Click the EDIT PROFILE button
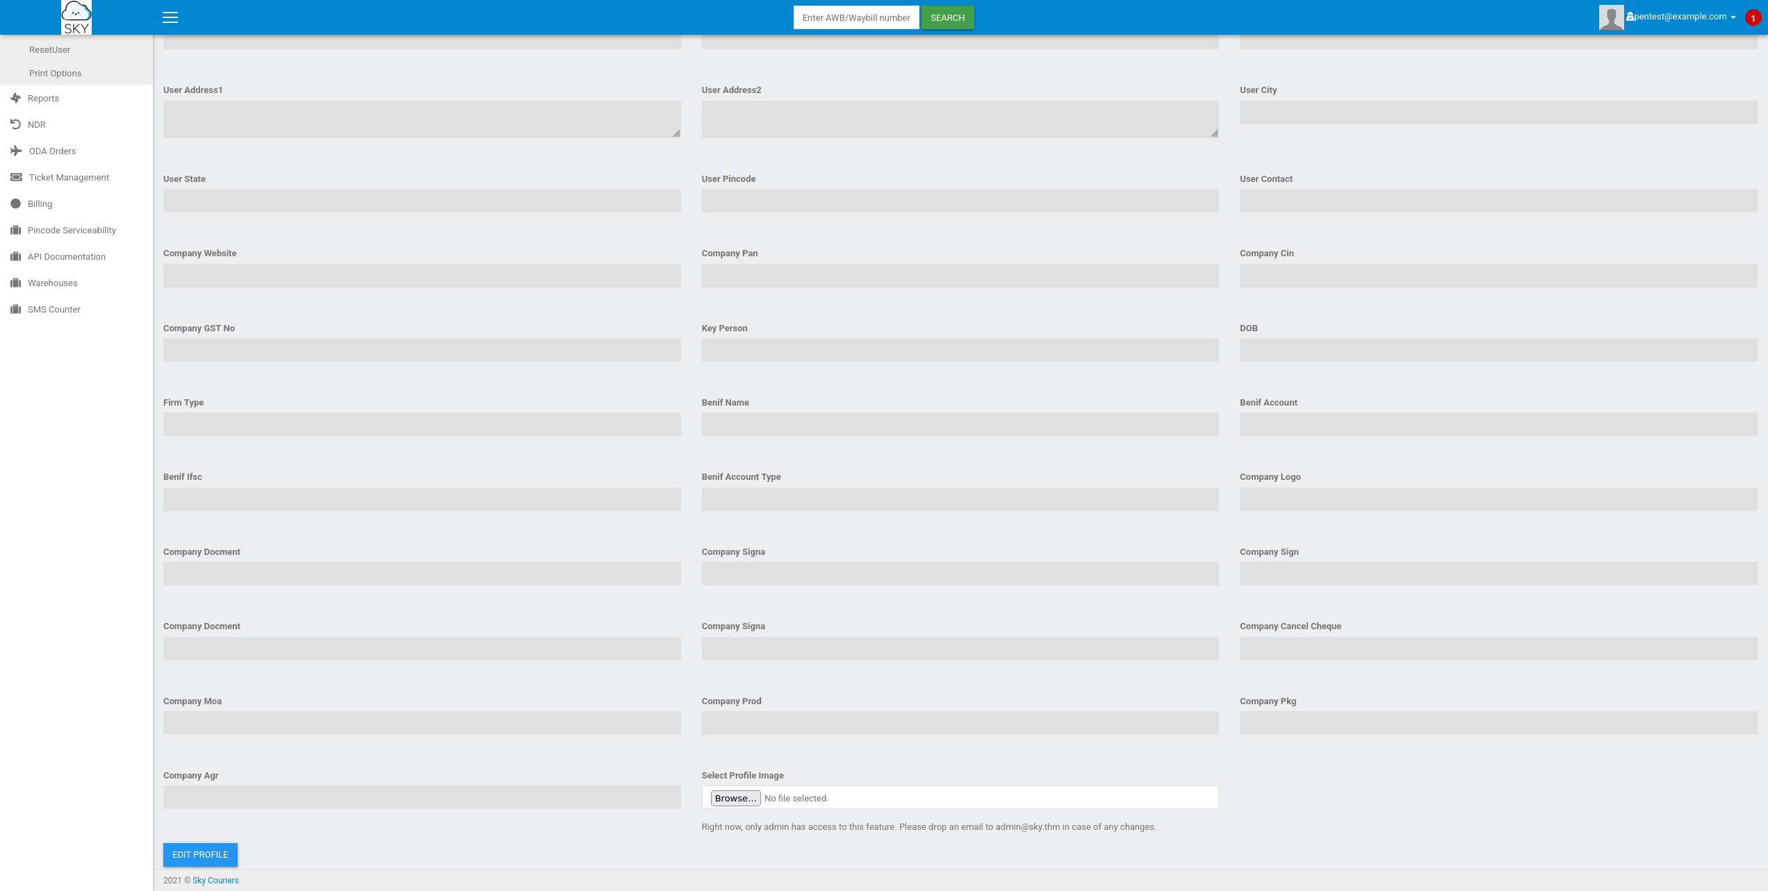This screenshot has height=891, width=1768. pyautogui.click(x=200, y=854)
